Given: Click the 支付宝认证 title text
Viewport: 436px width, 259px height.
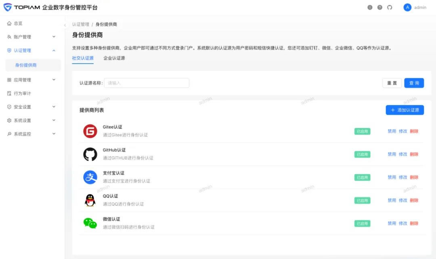Looking at the screenshot, I should coord(113,173).
